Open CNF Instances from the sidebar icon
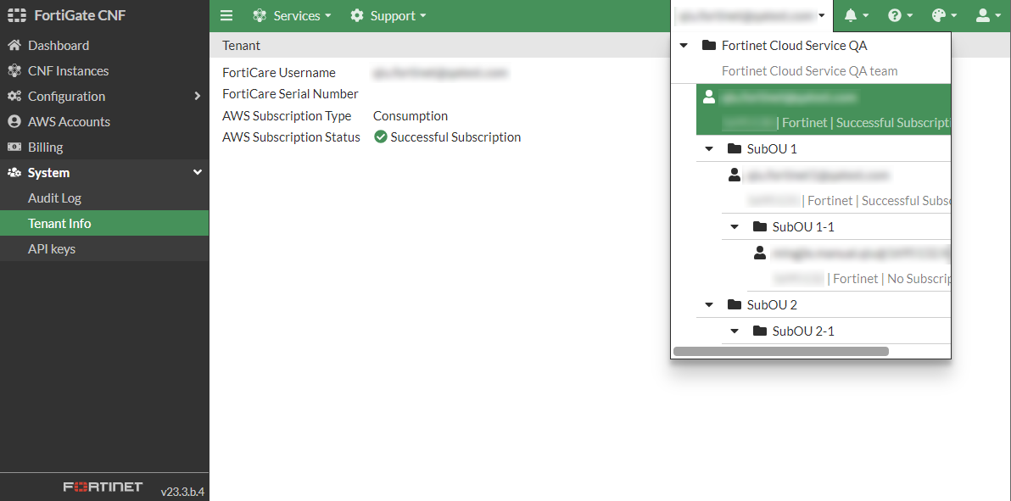 [14, 70]
